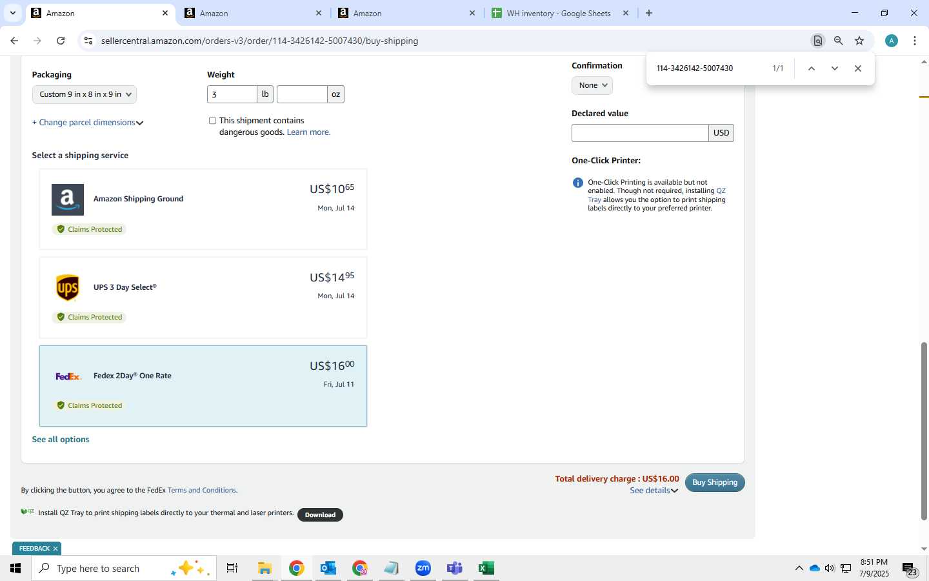This screenshot has height=581, width=929.
Task: Open Excel from the taskbar
Action: click(x=486, y=568)
